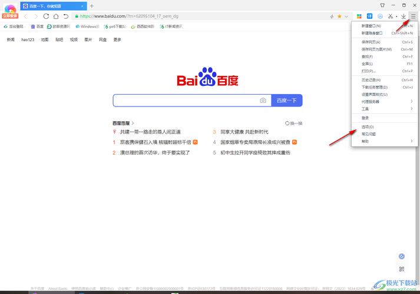Click the 图片 link on Baidu nav
This screenshot has width=420, height=294.
tap(88, 39)
